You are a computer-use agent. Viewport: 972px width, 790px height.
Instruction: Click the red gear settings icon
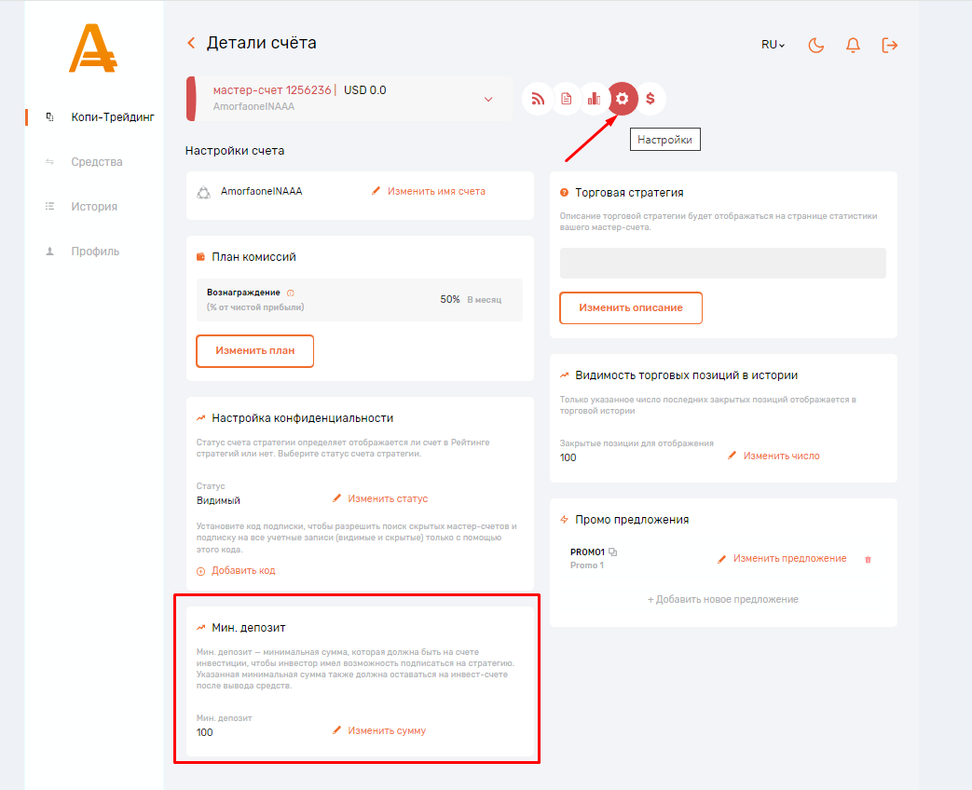point(623,99)
